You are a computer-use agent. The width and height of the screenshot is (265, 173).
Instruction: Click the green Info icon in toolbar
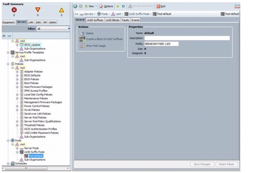point(123,6)
